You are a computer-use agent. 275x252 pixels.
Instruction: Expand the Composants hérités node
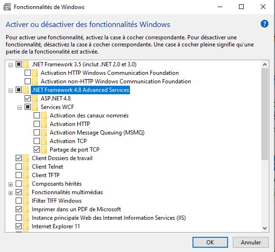click(x=11, y=184)
